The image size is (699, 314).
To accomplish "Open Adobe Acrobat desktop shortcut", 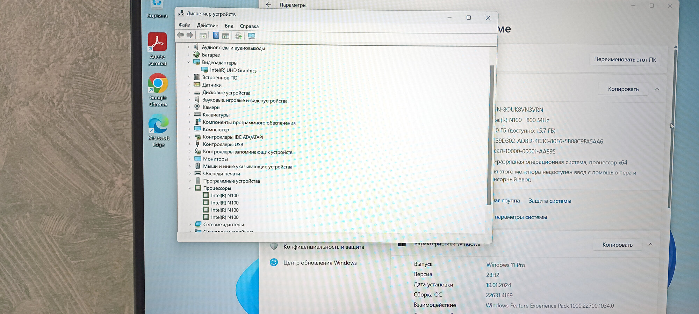I will point(157,49).
